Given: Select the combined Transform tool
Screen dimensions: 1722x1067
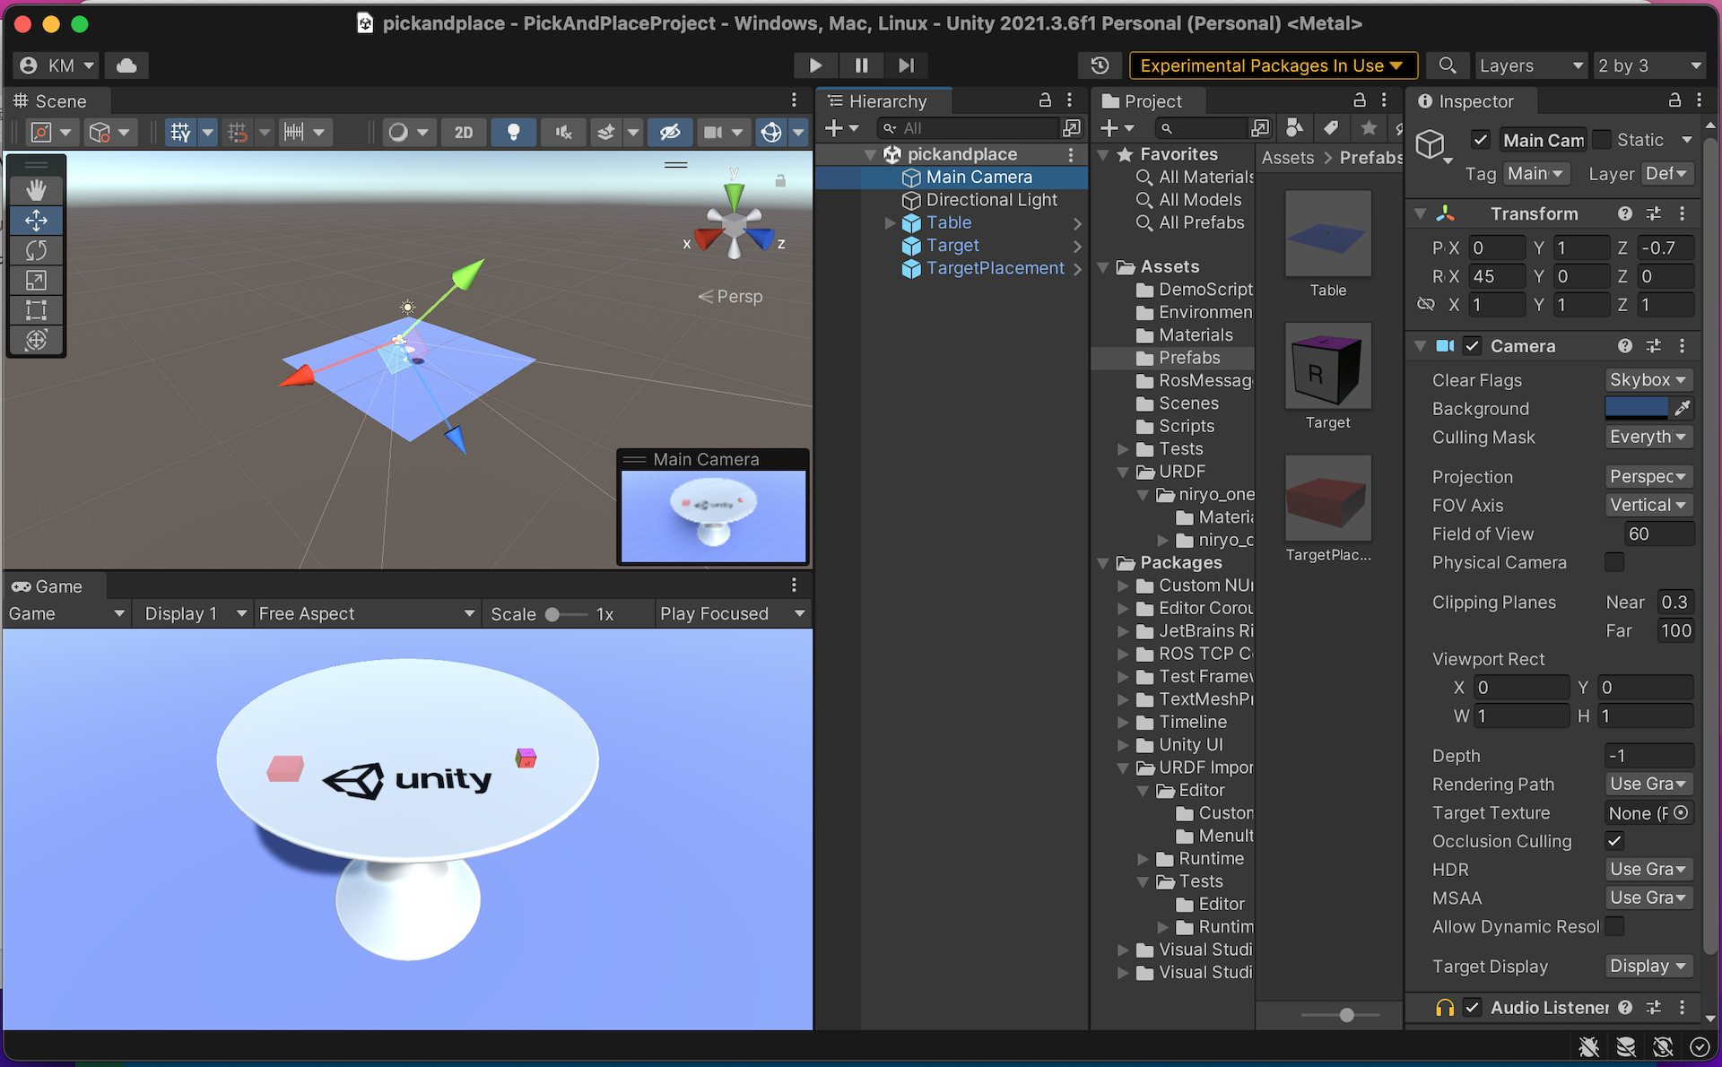Looking at the screenshot, I should 36,340.
